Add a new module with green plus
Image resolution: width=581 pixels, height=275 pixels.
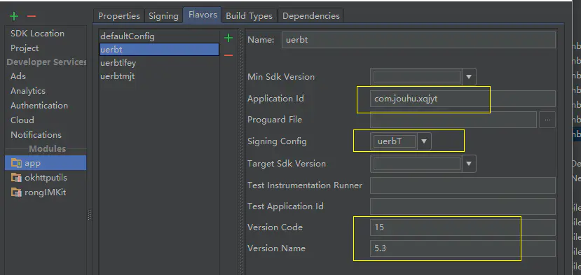[x=14, y=16]
